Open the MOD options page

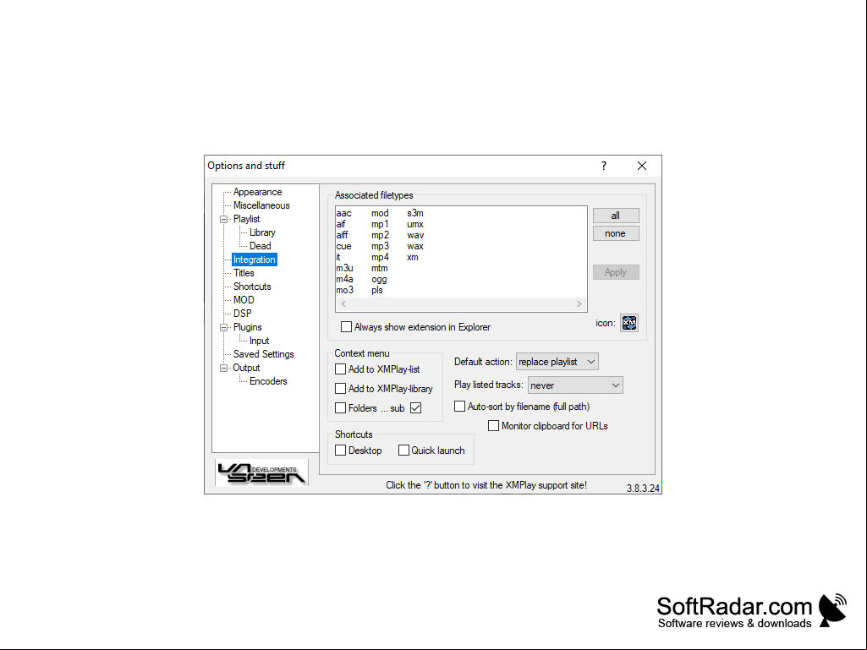244,299
